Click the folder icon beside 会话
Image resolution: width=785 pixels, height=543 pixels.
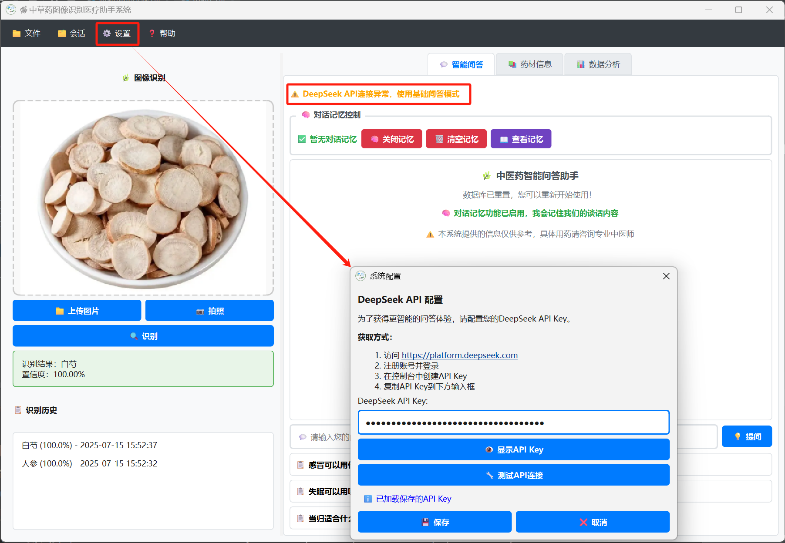point(62,34)
